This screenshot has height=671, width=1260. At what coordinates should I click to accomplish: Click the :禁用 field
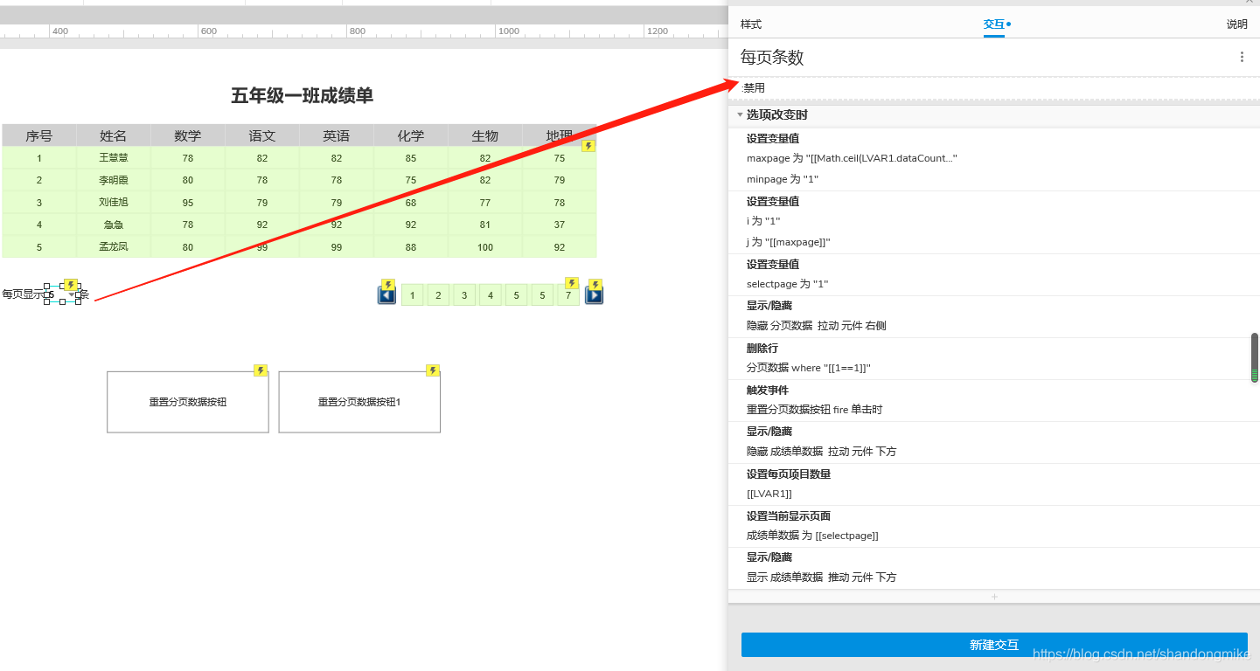click(994, 88)
